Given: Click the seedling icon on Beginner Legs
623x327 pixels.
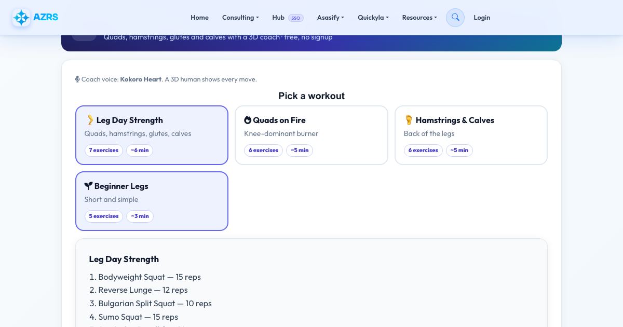Looking at the screenshot, I should point(88,186).
